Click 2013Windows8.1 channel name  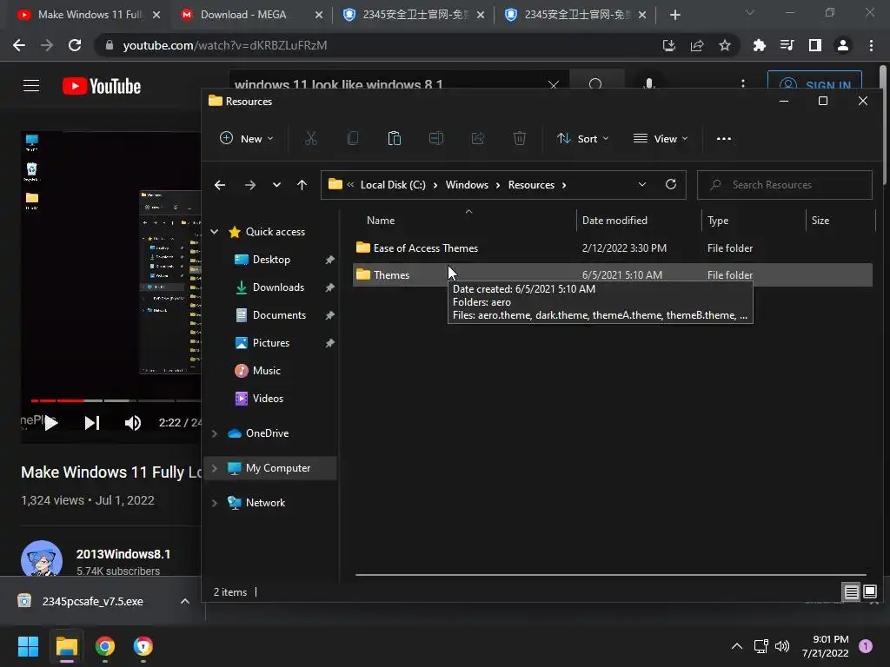click(123, 554)
